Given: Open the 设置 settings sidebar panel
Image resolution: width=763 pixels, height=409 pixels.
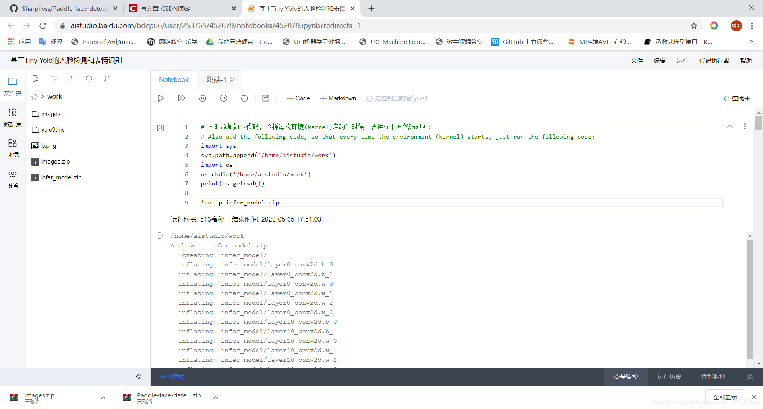Looking at the screenshot, I should [x=13, y=179].
